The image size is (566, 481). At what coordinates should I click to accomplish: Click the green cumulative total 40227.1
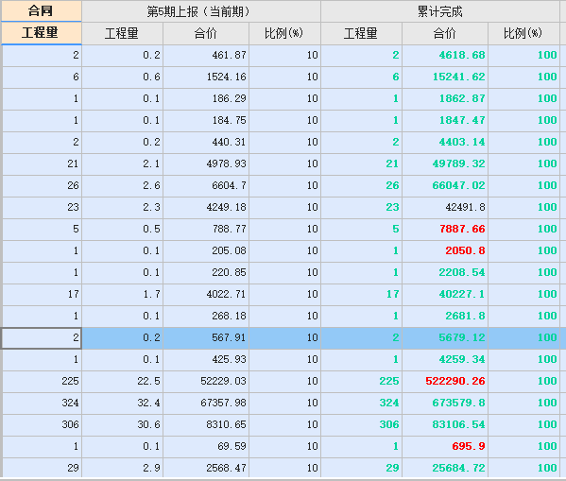[445, 294]
